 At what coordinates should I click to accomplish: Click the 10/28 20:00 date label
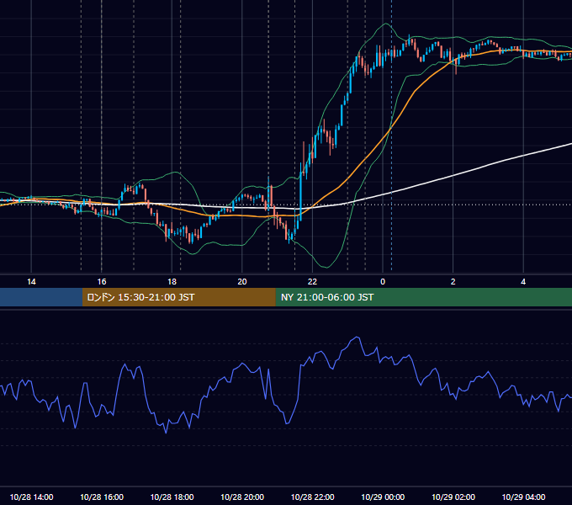(x=242, y=497)
